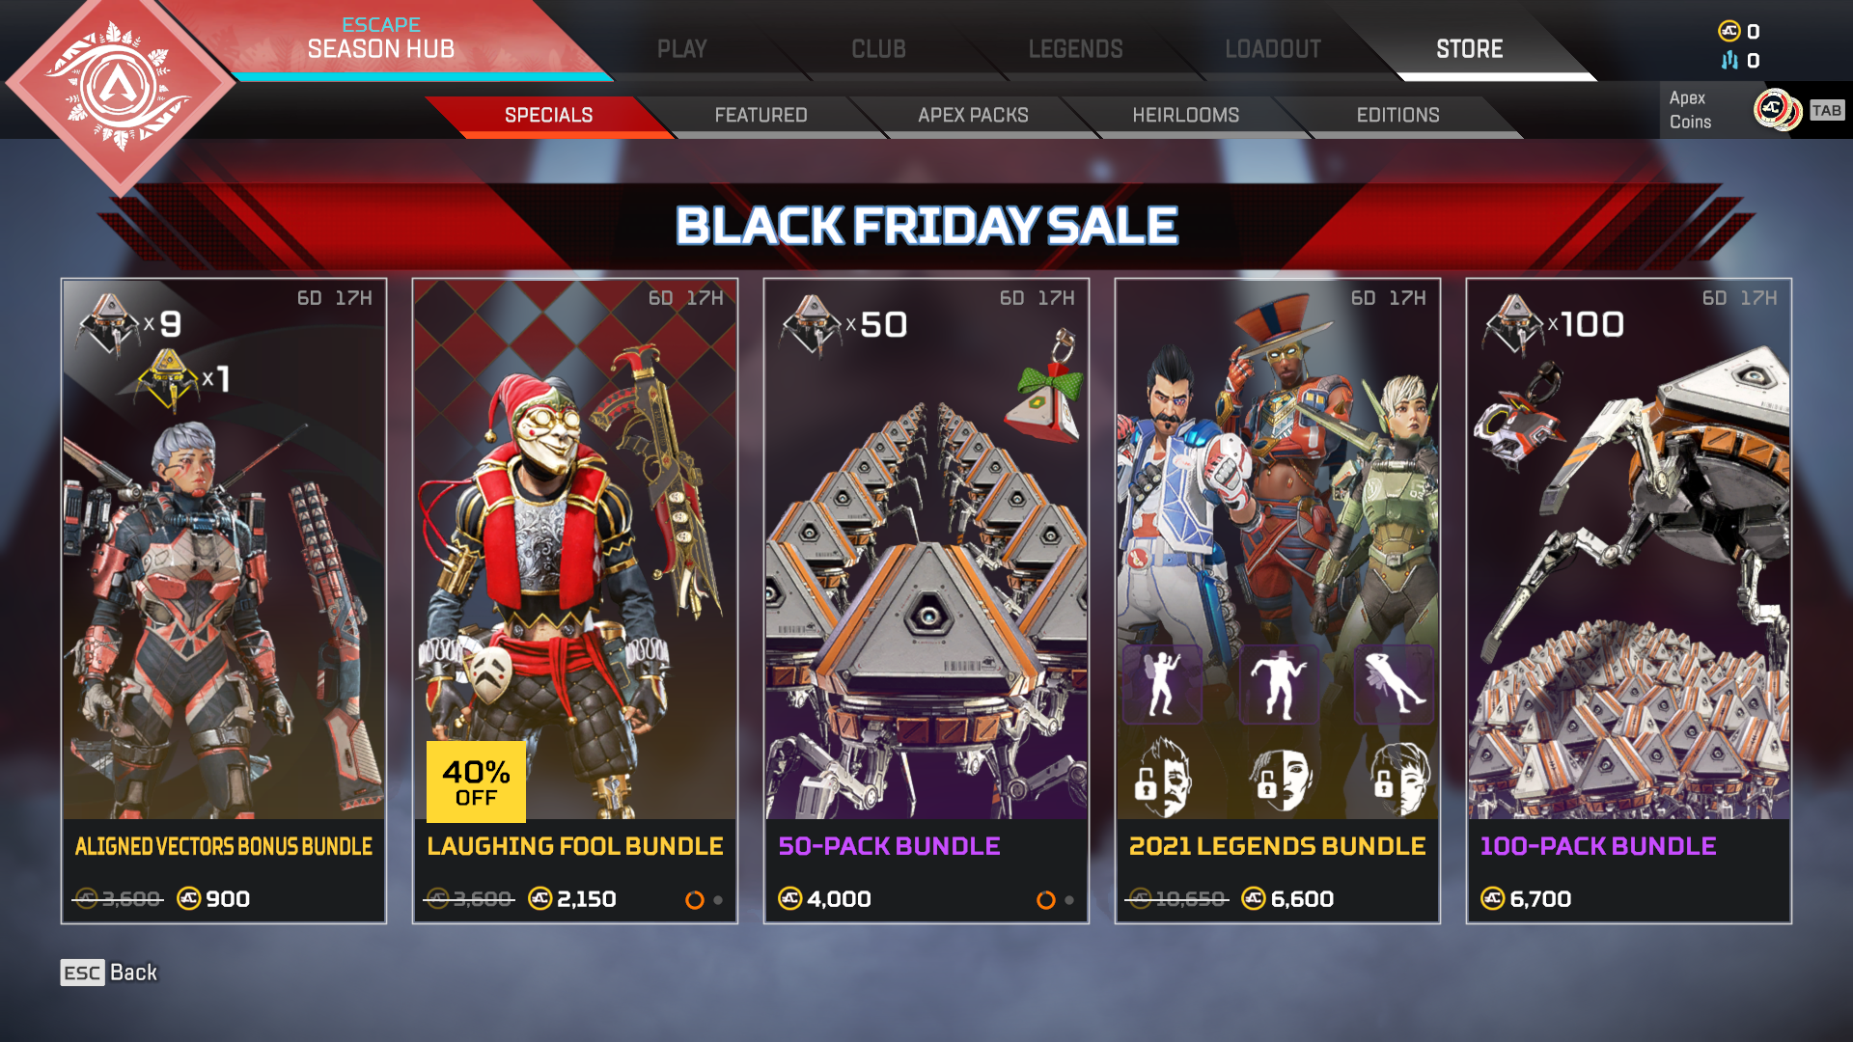Select orange page indicator on 50-Pack Bundle
This screenshot has height=1042, width=1853.
pyautogui.click(x=1045, y=900)
